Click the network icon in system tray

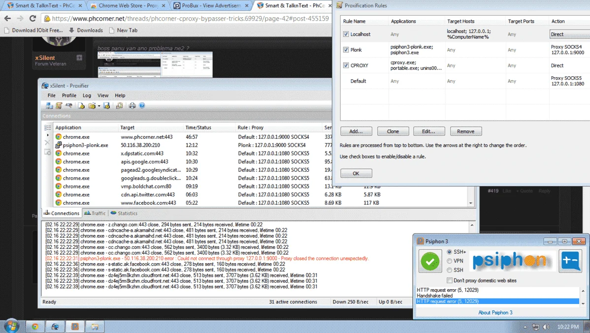(x=535, y=327)
